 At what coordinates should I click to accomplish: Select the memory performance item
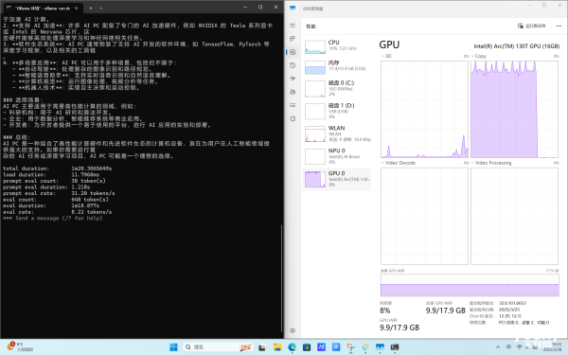coord(337,67)
